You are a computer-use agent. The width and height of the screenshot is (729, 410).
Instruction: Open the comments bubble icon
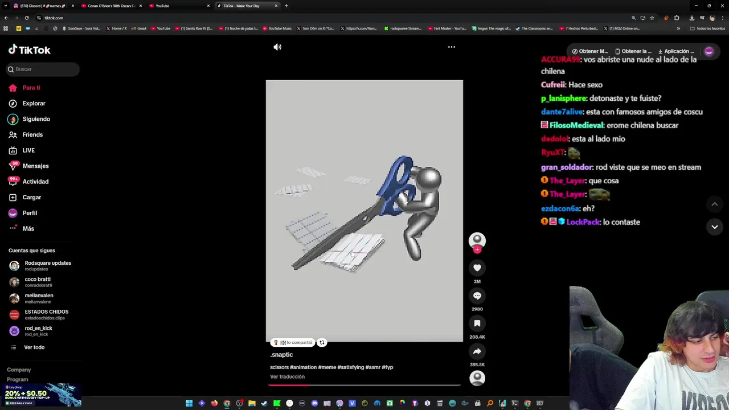477,296
